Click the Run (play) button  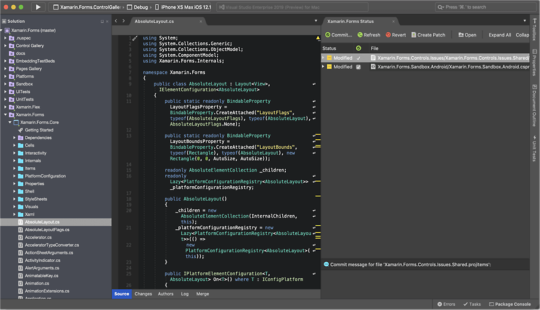[x=38, y=7]
